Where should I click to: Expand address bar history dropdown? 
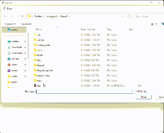coord(122,16)
